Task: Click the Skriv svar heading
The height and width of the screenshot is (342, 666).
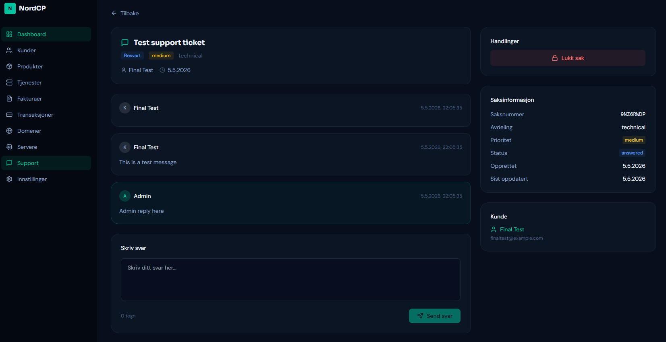Action: (133, 248)
